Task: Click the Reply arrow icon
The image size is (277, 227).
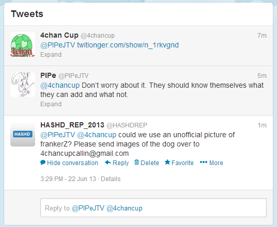Action: (x=108, y=163)
